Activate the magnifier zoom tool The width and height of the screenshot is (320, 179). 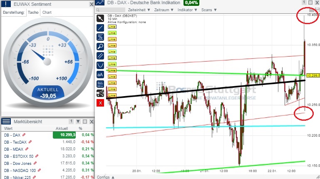pyautogui.click(x=100, y=47)
